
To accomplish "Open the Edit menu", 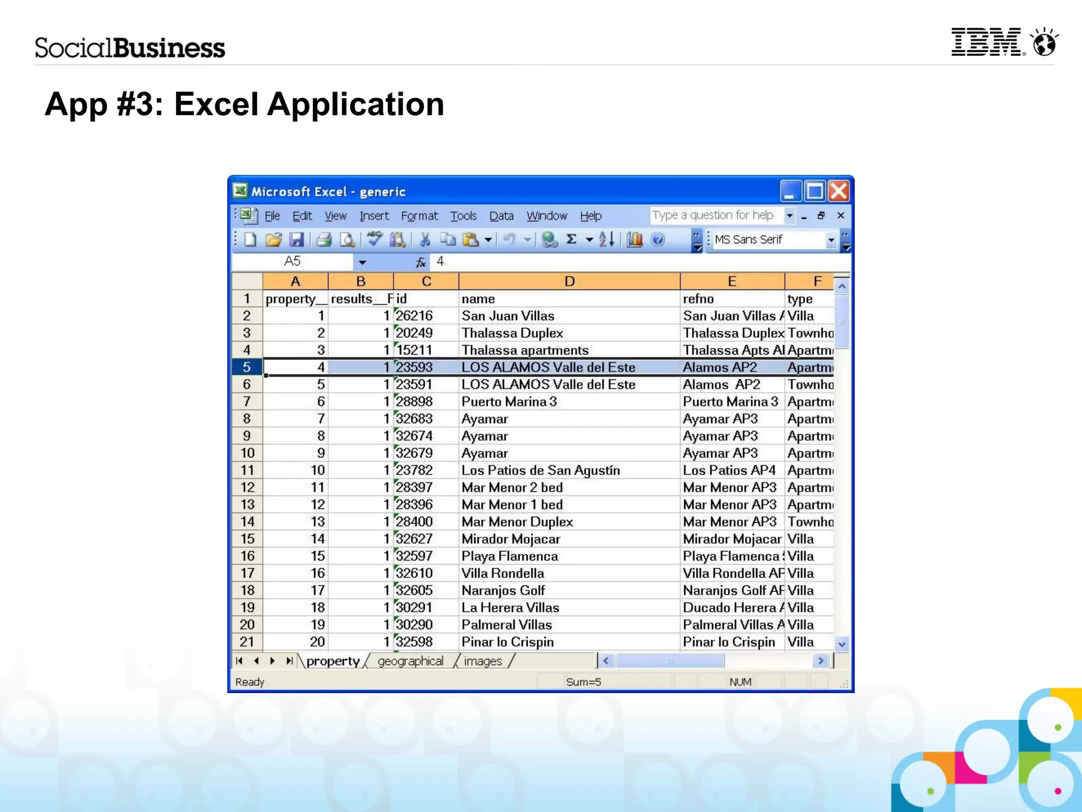I will [x=302, y=216].
